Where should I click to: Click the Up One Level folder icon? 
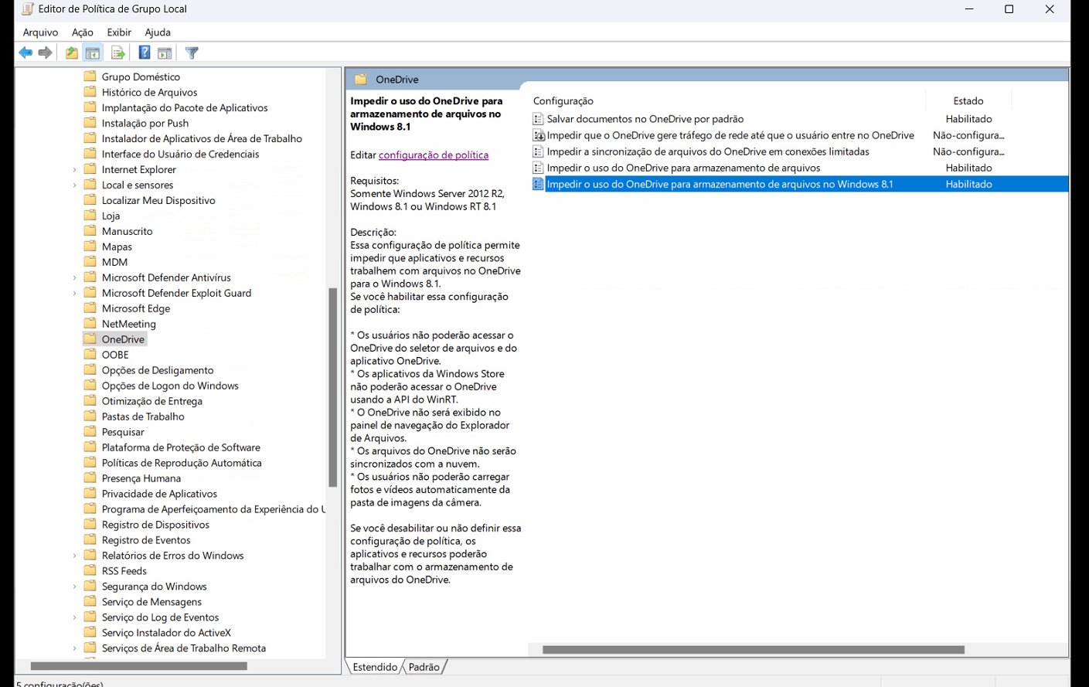coord(71,53)
